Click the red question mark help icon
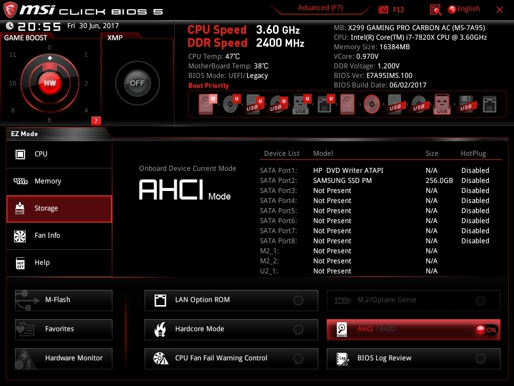 96,121
